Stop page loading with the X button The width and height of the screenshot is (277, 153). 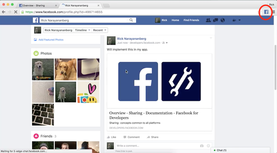coord(16,12)
